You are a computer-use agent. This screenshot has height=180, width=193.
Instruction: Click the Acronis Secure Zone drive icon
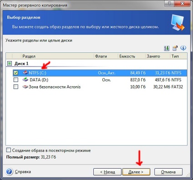point(25,87)
